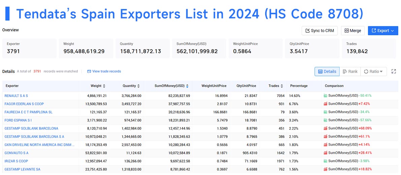Click the comparison chart icon in GESTAMP LEVANTE row
Image resolution: width=401 pixels, height=175 pixels.
coord(325,169)
